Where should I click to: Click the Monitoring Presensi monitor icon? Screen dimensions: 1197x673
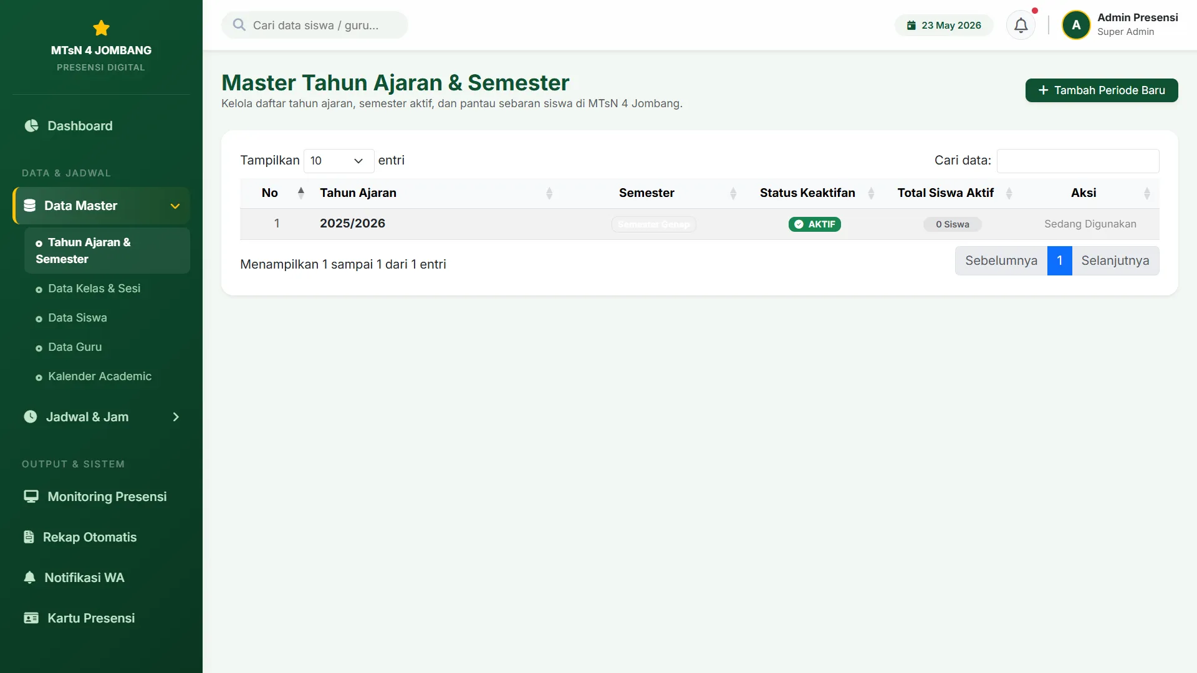tap(31, 497)
